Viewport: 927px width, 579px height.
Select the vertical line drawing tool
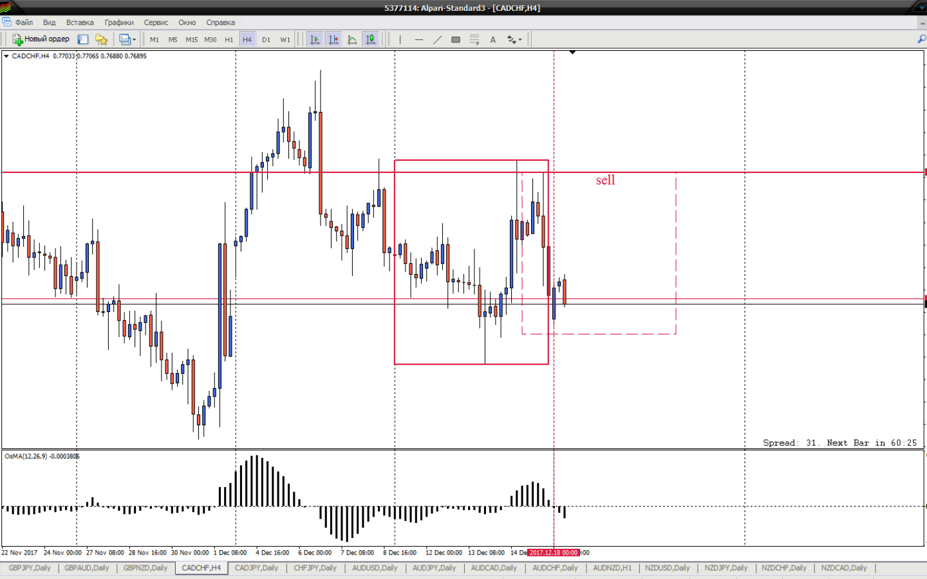point(400,40)
